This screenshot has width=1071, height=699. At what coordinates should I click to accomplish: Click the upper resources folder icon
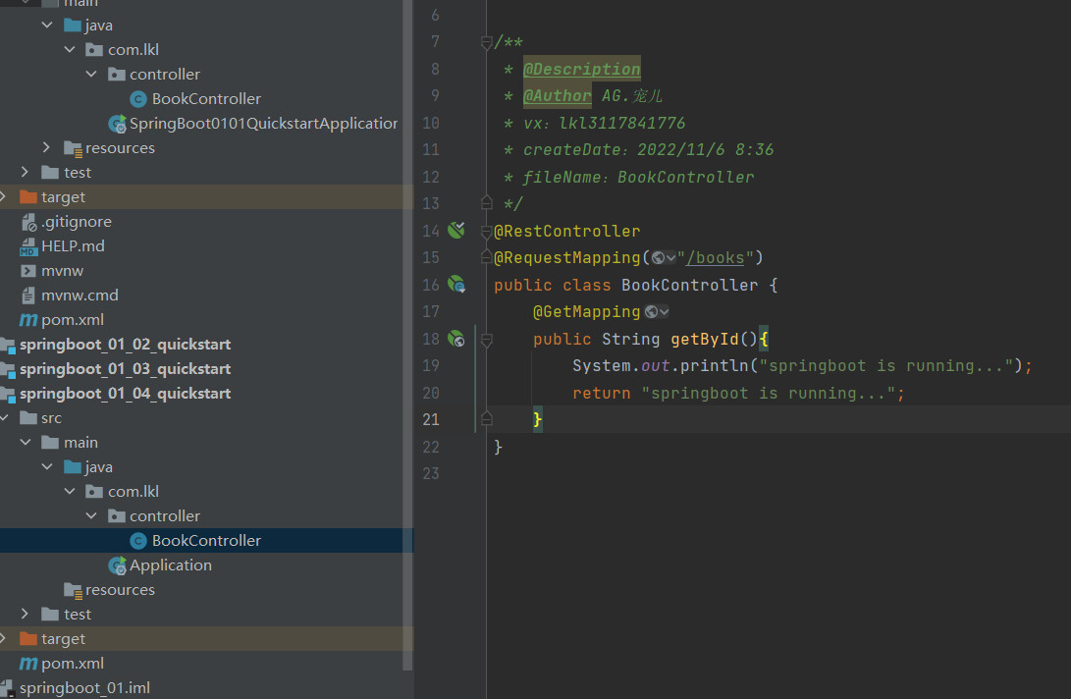[x=73, y=147]
